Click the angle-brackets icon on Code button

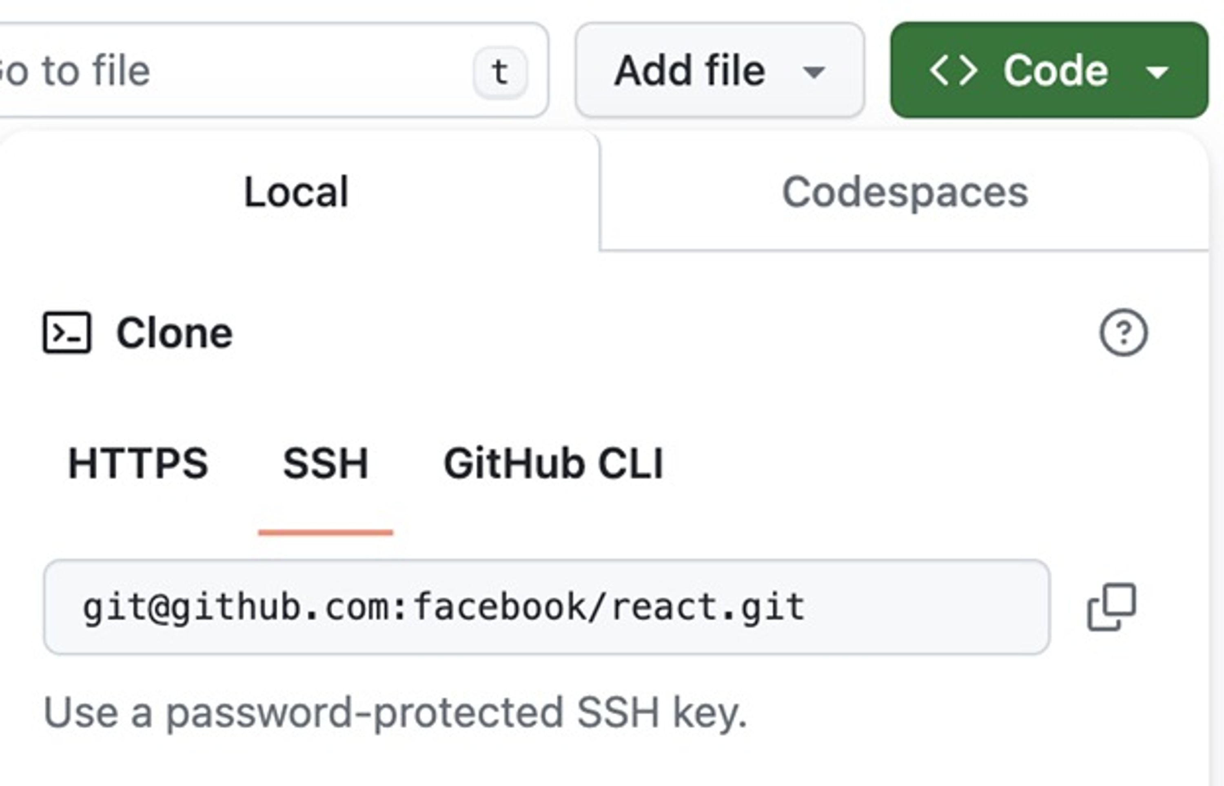[953, 71]
